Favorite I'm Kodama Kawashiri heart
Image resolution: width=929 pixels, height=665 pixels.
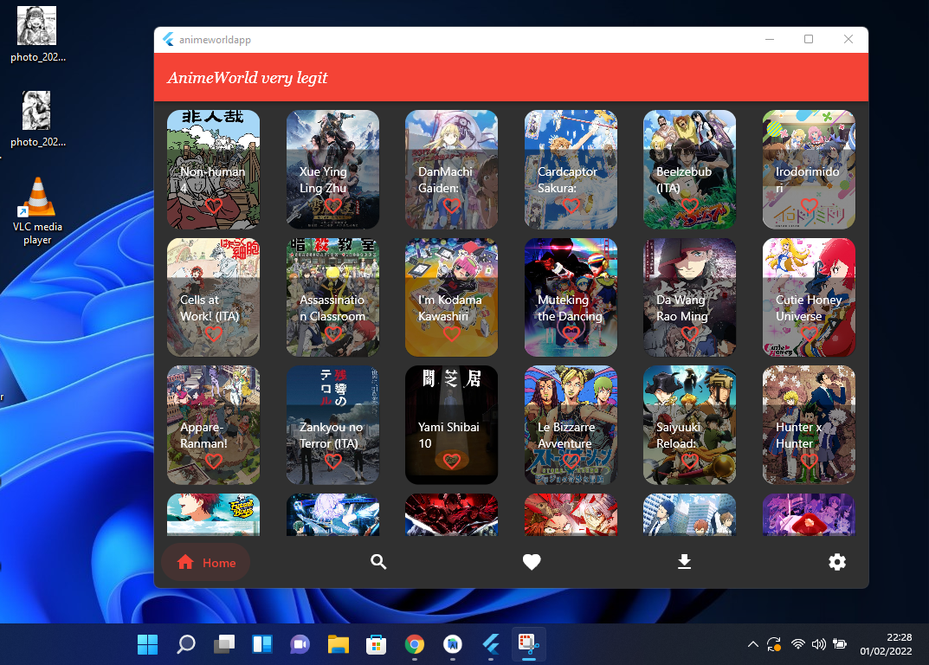pyautogui.click(x=451, y=334)
